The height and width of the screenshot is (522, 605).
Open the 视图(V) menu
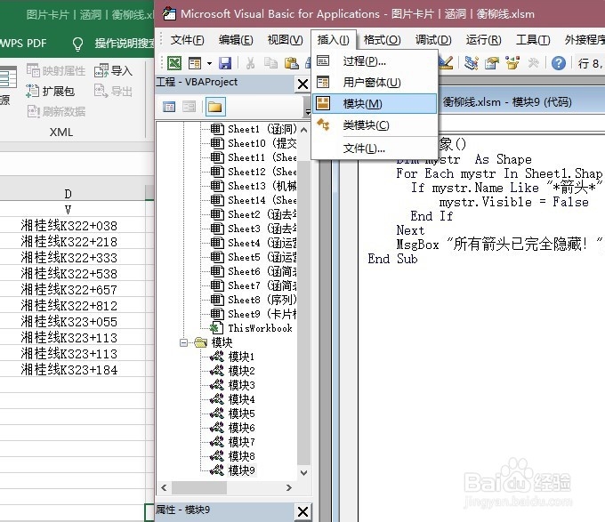(285, 40)
